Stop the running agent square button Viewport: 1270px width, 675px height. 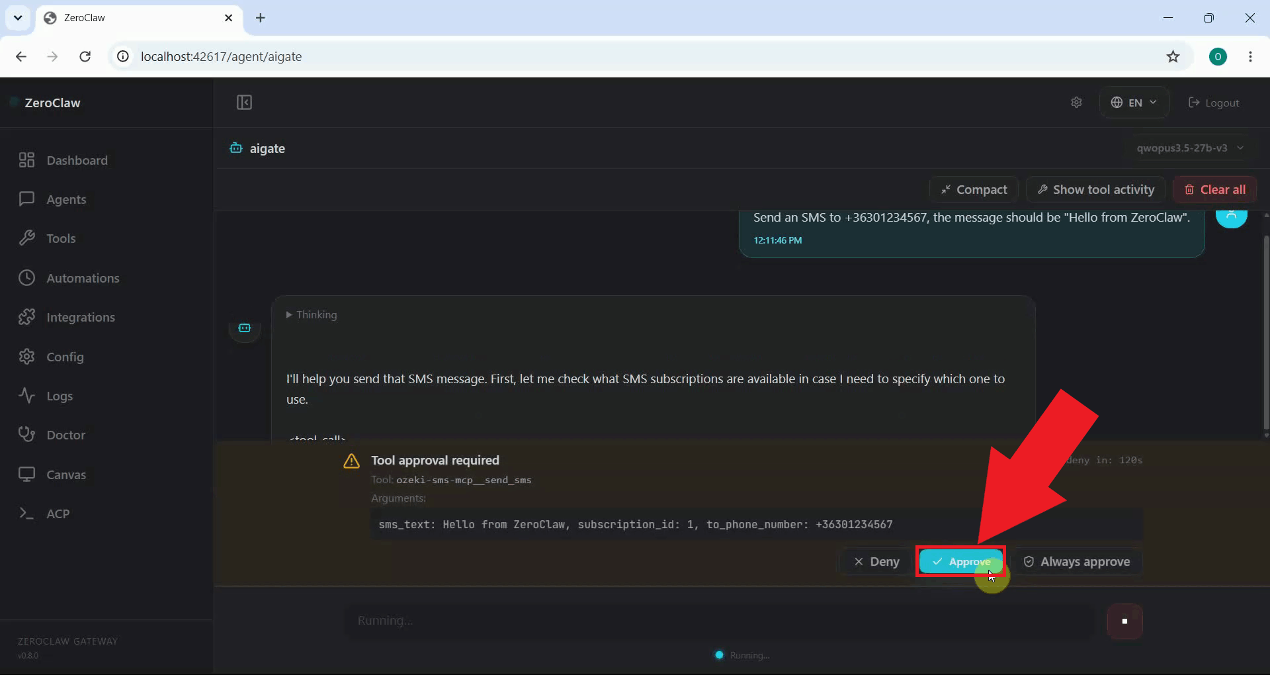coord(1124,621)
